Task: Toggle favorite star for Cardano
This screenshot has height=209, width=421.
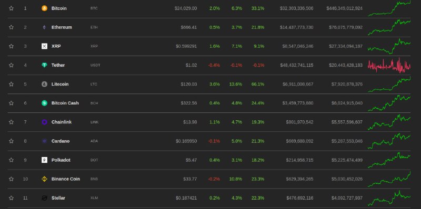Action: [11, 141]
